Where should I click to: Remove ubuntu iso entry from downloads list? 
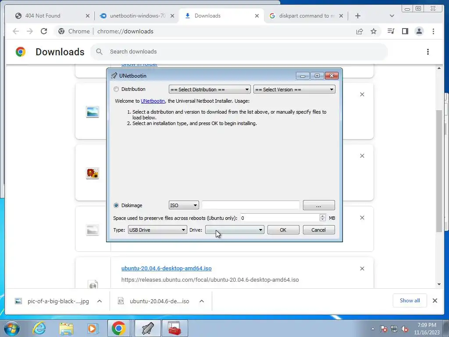click(x=362, y=269)
